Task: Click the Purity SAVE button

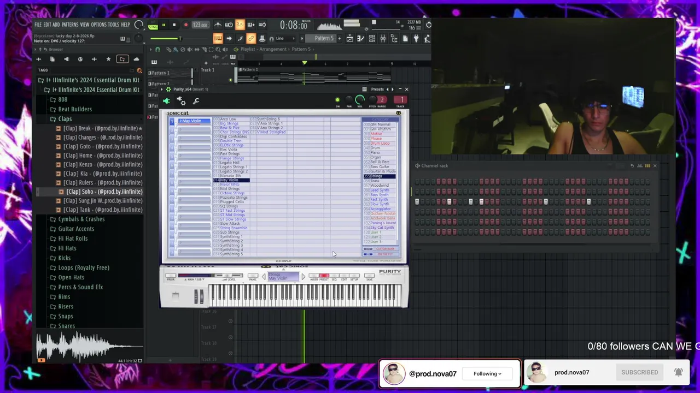Action: [x=369, y=276]
